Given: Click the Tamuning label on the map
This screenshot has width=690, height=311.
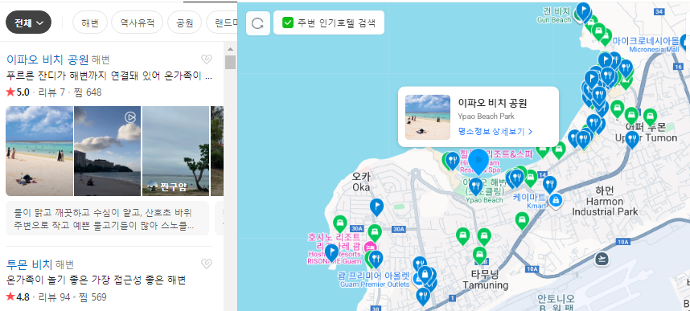Looking at the screenshot, I should coord(485,280).
